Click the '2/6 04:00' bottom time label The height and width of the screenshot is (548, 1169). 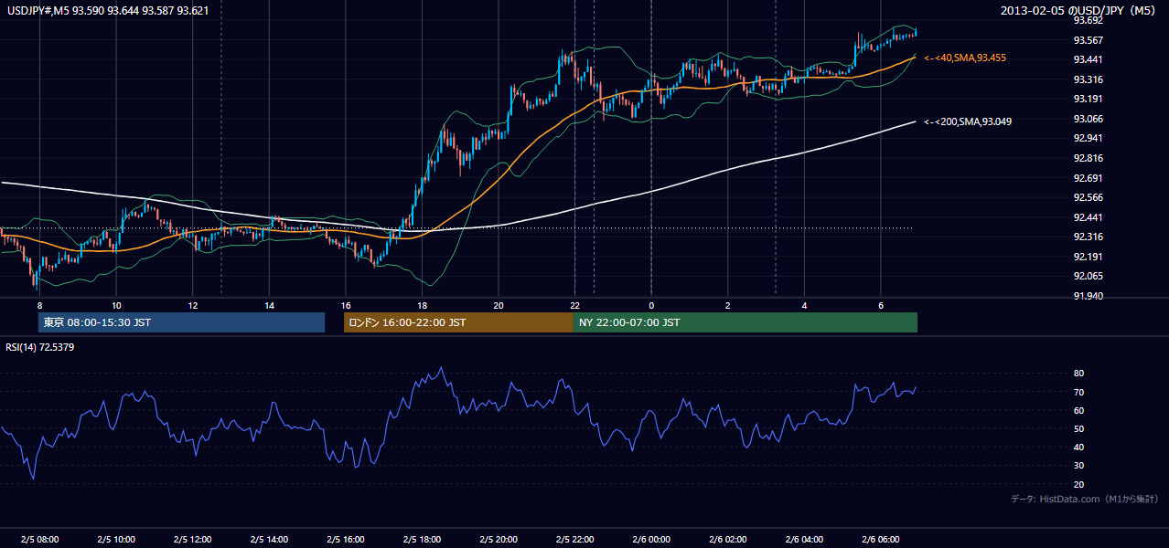804,539
